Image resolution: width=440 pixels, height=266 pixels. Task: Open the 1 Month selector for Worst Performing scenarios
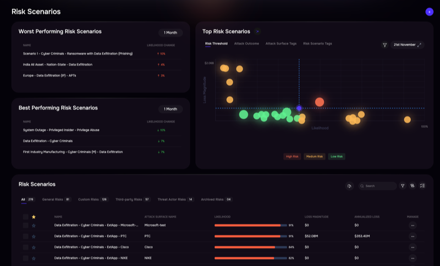(170, 32)
